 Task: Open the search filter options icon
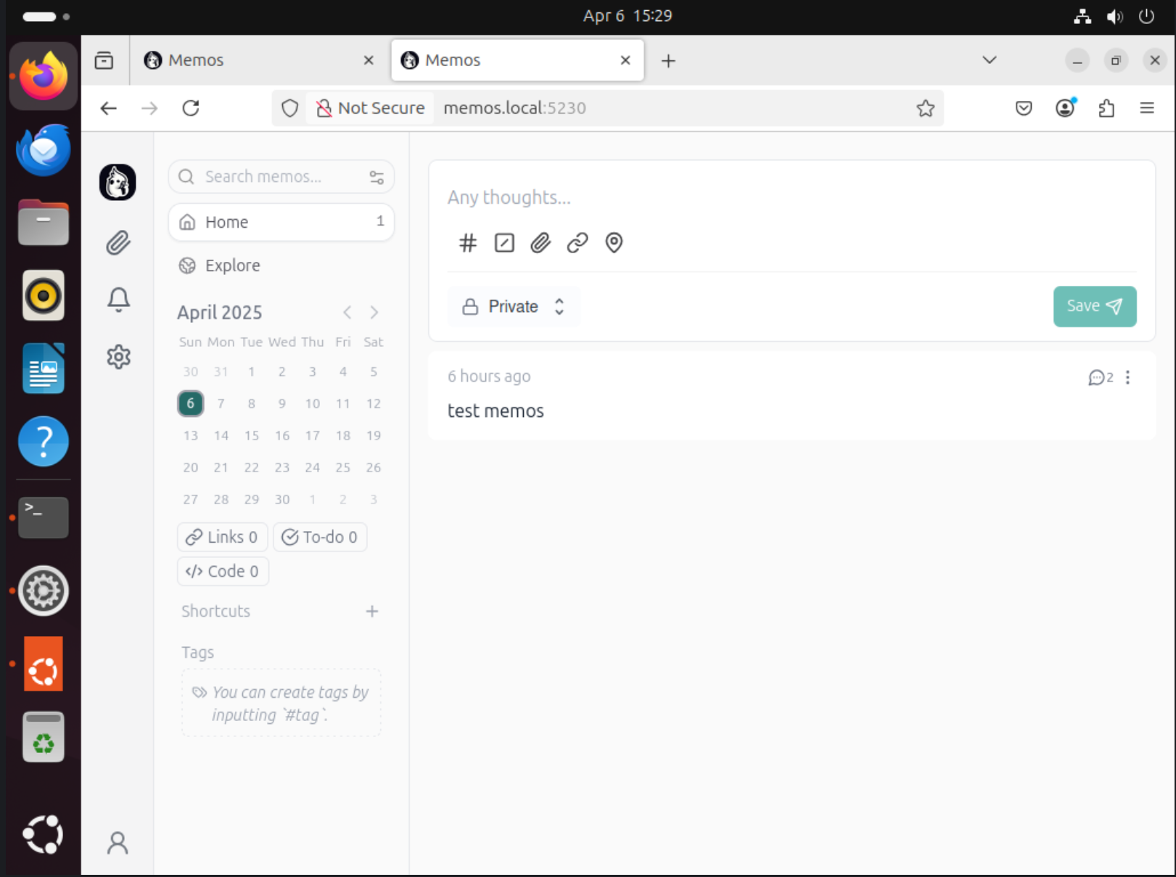pos(377,177)
